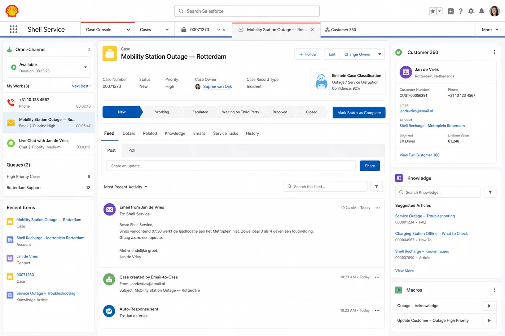This screenshot has width=505, height=336.
Task: Click the Follow button
Action: (308, 54)
